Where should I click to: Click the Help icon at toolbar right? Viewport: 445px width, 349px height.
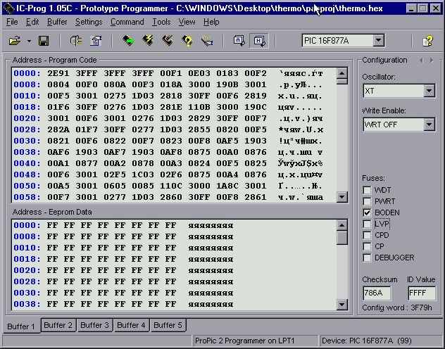coord(427,41)
